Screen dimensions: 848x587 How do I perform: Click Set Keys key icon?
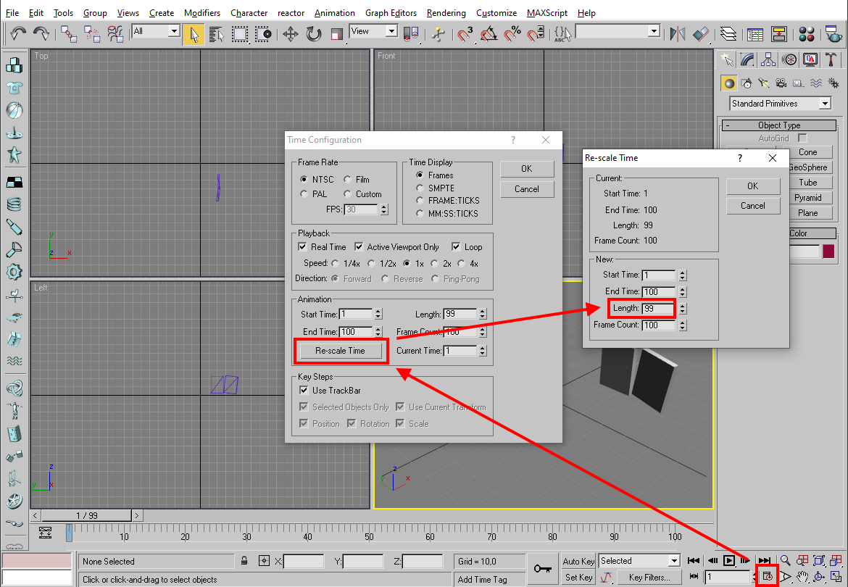coord(543,569)
